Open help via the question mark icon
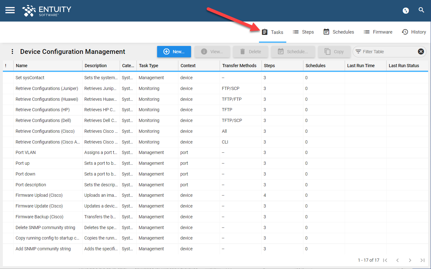431x269 pixels. click(406, 10)
